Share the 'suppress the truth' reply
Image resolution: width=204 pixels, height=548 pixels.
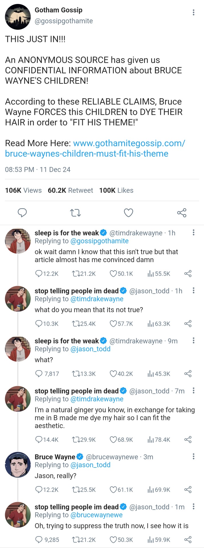[x=188, y=540]
